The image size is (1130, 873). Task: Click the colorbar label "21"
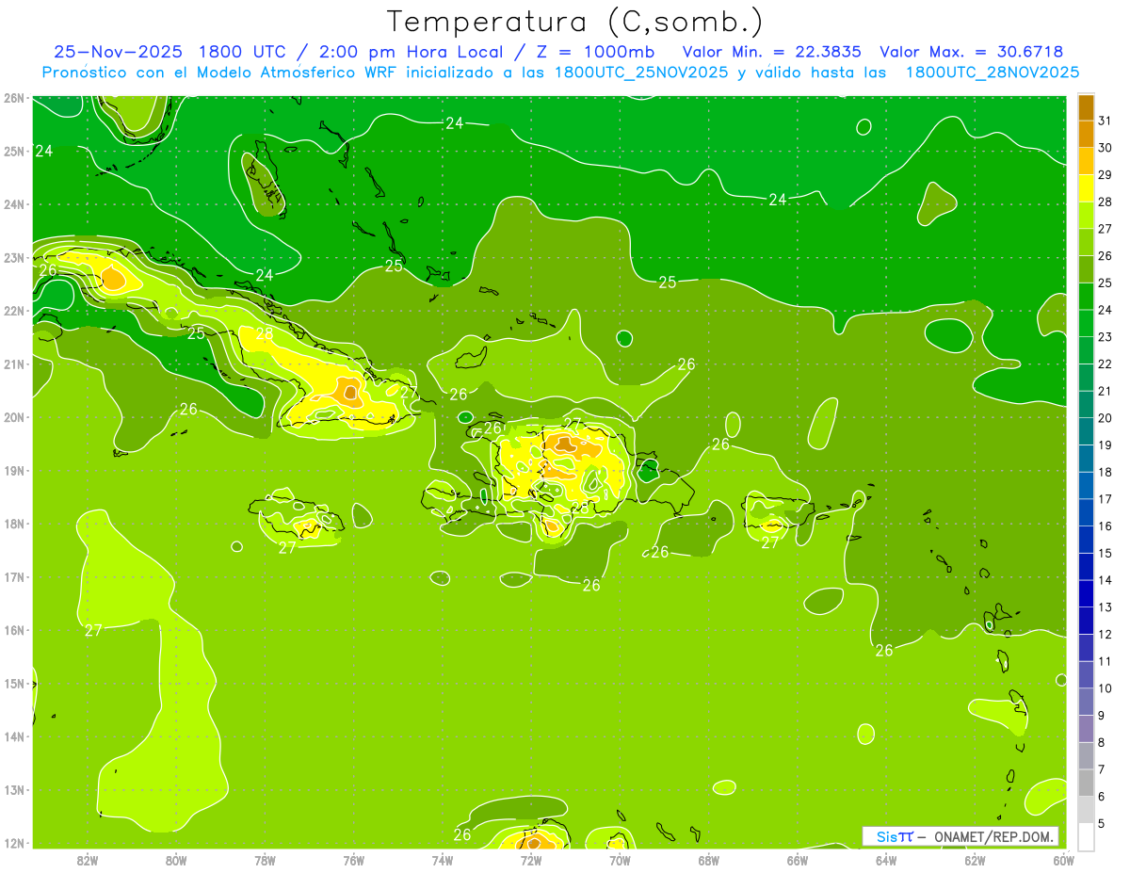(x=1105, y=391)
